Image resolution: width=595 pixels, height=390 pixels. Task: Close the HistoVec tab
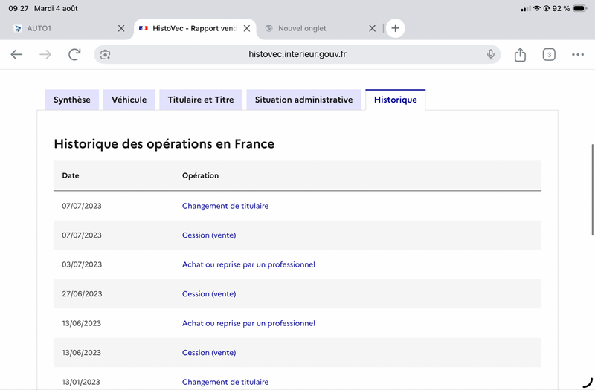(247, 28)
